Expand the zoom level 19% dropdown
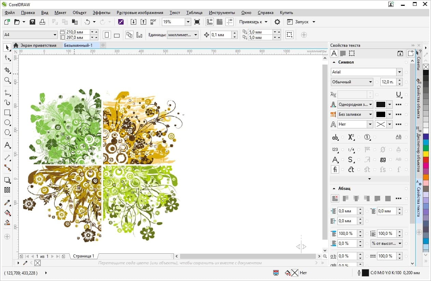 tap(188, 22)
